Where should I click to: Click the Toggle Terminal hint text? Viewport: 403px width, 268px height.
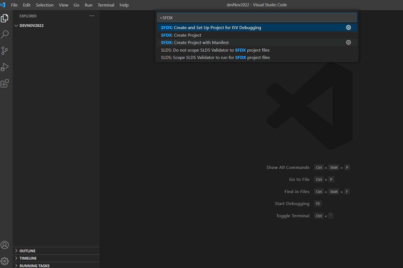coord(293,216)
